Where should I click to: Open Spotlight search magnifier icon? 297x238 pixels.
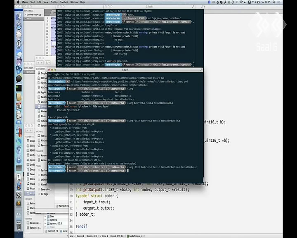tap(274, 2)
